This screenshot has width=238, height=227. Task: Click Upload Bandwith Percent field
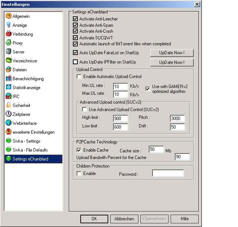(182, 157)
